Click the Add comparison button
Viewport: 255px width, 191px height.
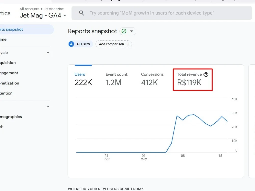click(114, 44)
